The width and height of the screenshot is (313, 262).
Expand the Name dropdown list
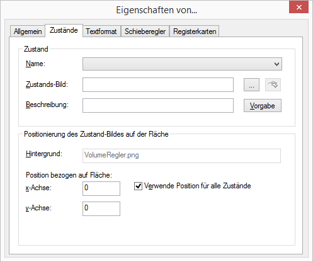(x=182, y=64)
